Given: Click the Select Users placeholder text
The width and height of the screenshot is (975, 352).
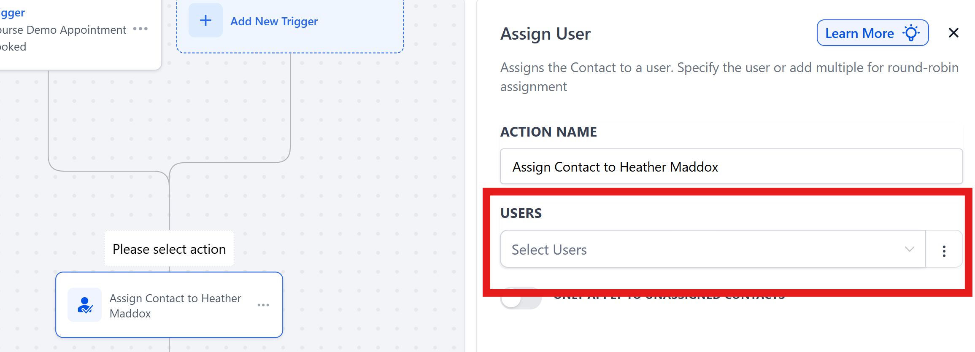Looking at the screenshot, I should (x=549, y=249).
